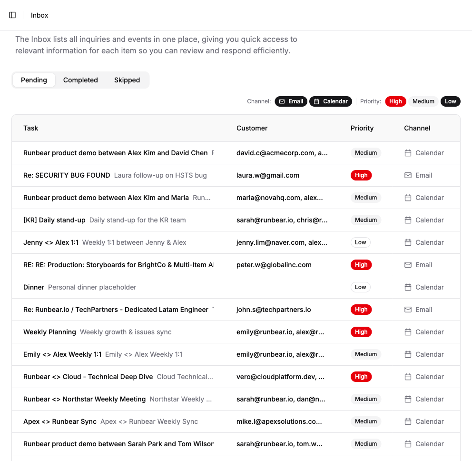Image resolution: width=472 pixels, height=461 pixels.
Task: Open the Re: SECURITY BUG FOUND task
Action: 67,175
